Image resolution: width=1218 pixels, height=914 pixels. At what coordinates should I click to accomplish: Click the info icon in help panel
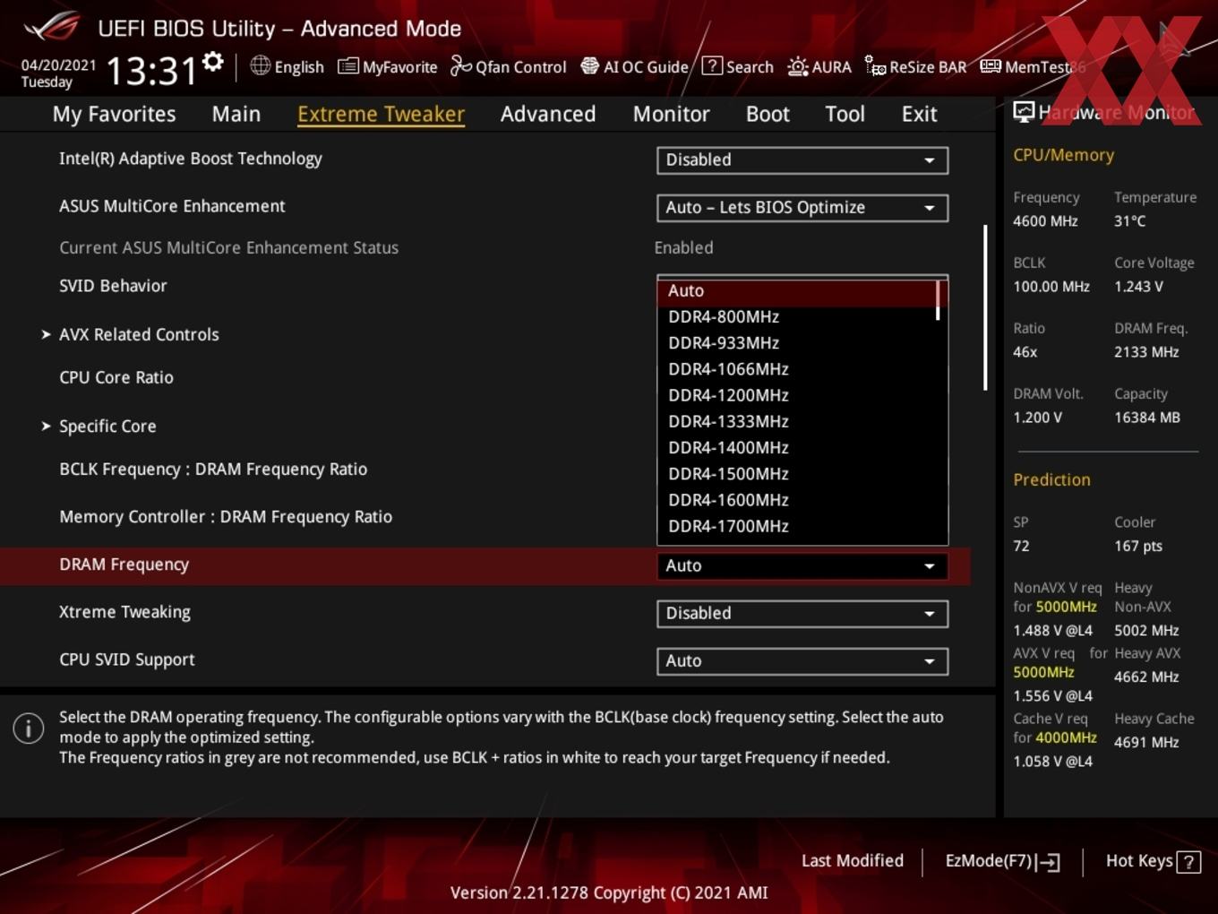(29, 729)
